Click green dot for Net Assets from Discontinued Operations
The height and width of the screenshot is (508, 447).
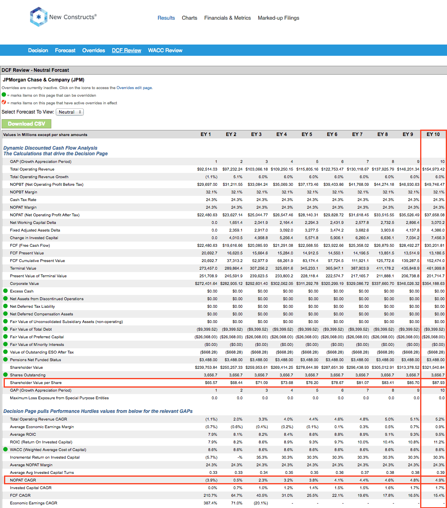coord(6,299)
